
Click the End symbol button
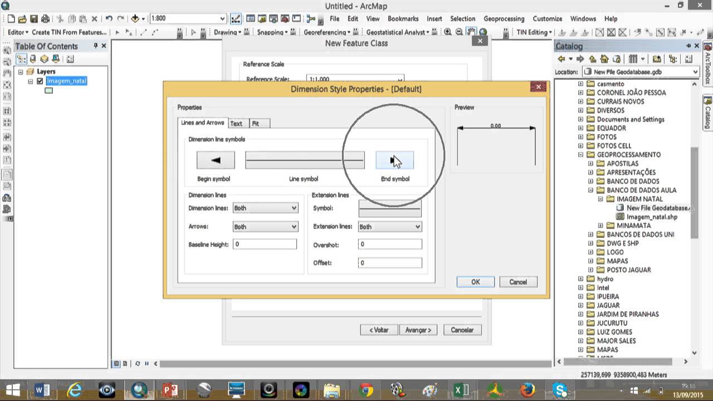[395, 160]
